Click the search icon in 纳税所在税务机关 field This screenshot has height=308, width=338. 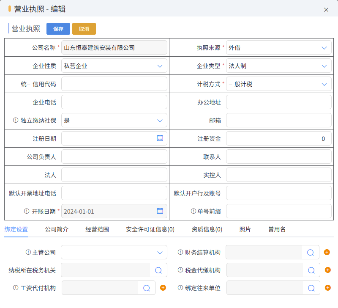tap(158, 270)
